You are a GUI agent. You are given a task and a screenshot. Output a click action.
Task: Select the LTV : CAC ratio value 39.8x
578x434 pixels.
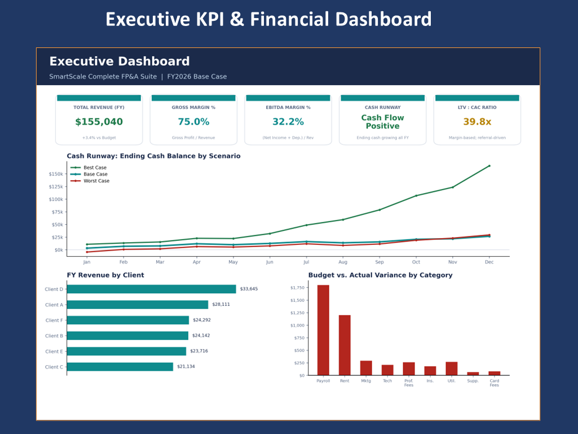477,122
